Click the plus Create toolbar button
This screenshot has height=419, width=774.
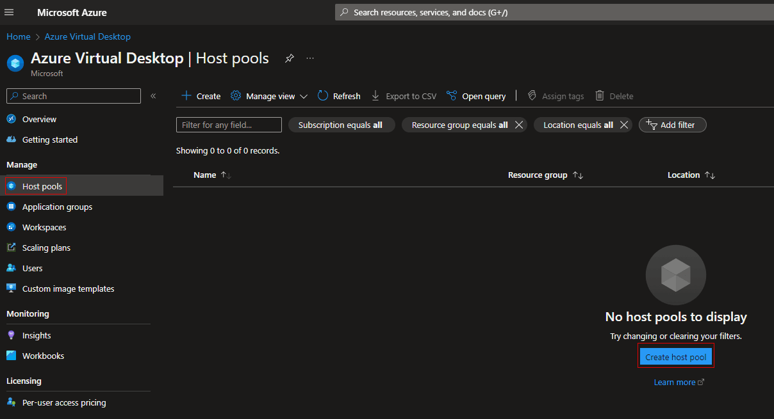pyautogui.click(x=201, y=96)
